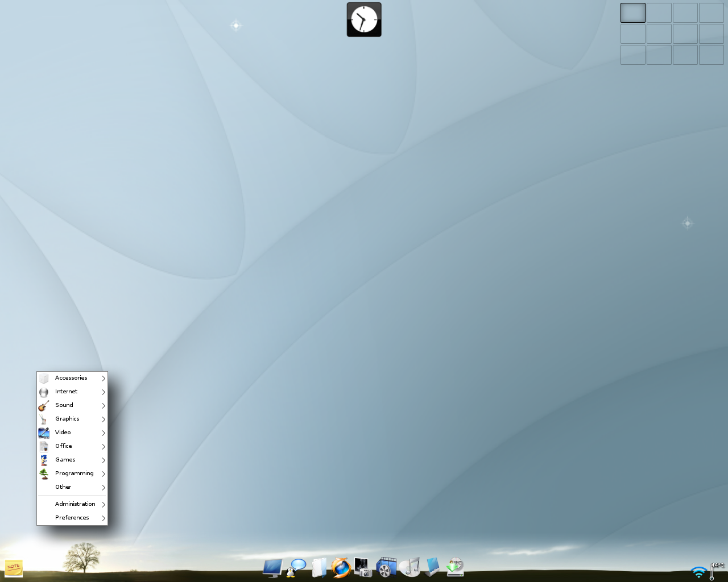Click the guitar icon for the Sound category

coord(44,405)
